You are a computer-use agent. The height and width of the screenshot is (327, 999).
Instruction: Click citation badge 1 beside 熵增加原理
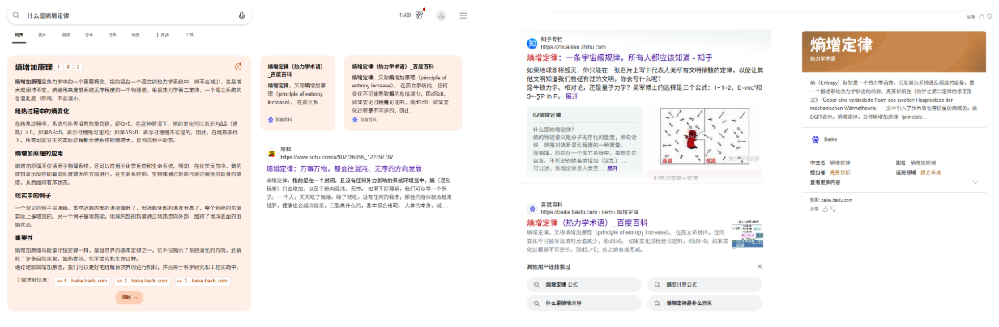tap(60, 67)
